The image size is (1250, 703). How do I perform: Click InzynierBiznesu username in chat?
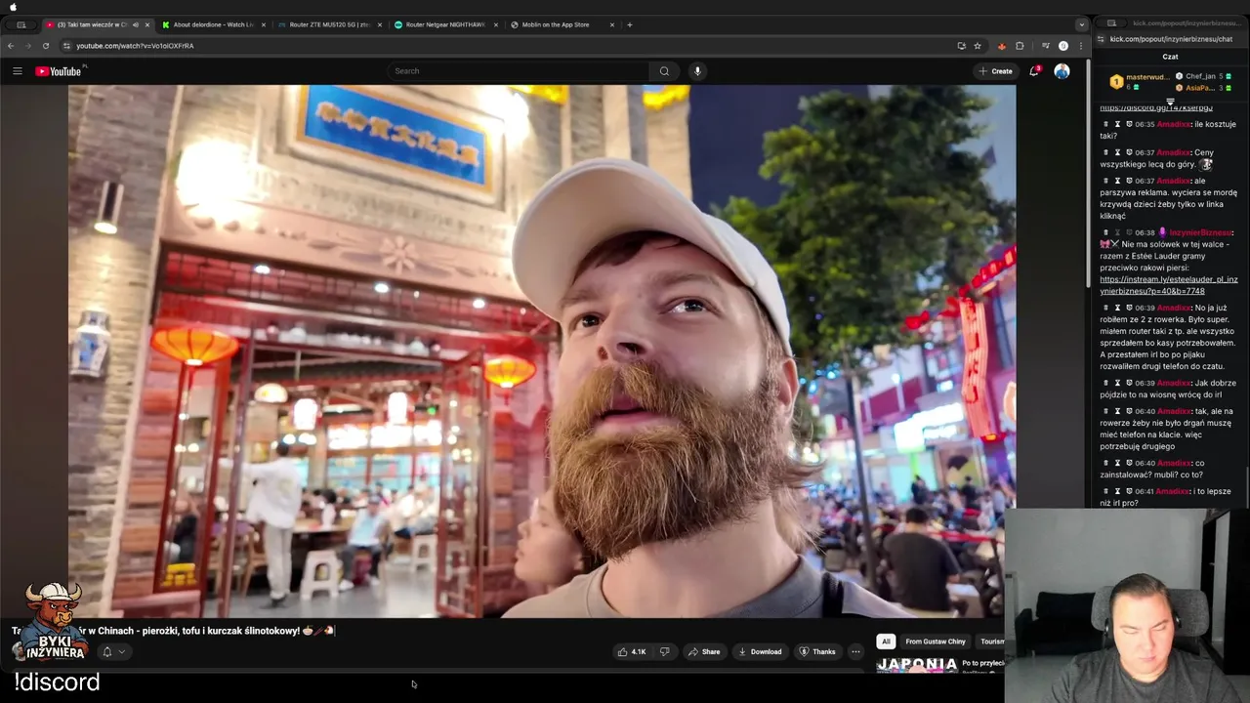pos(1200,232)
